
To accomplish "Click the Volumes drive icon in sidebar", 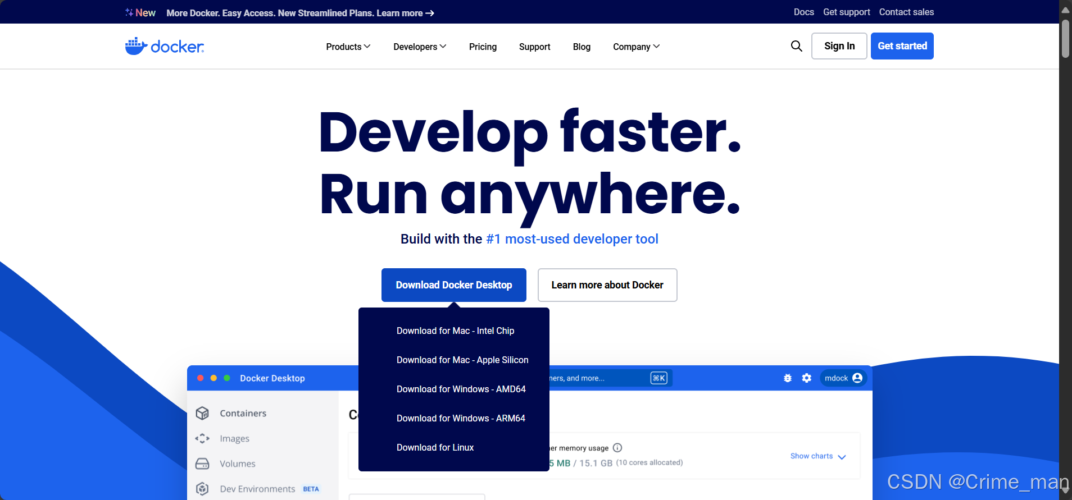I will pos(202,464).
